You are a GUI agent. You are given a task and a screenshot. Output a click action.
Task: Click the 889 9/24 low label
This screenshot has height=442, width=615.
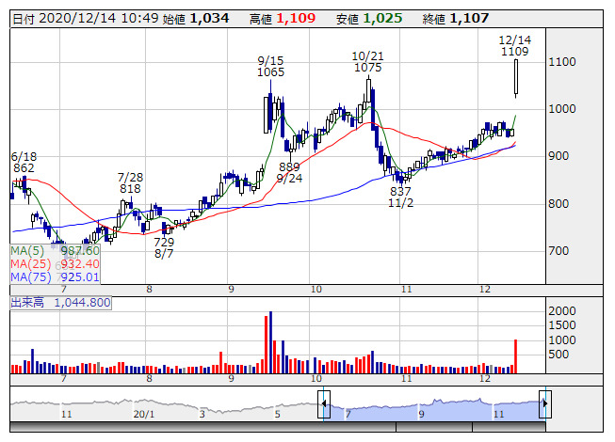pyautogui.click(x=289, y=173)
